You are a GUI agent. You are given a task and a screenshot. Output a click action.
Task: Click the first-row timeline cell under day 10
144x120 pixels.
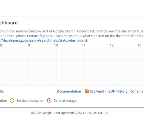[x=71, y=54]
